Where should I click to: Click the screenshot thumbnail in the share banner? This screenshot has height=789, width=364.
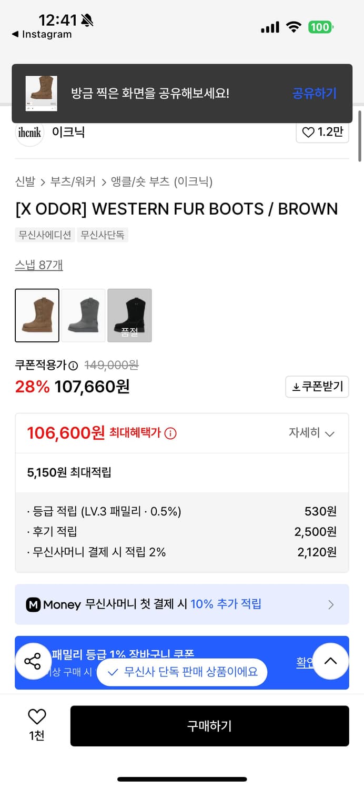click(42, 93)
